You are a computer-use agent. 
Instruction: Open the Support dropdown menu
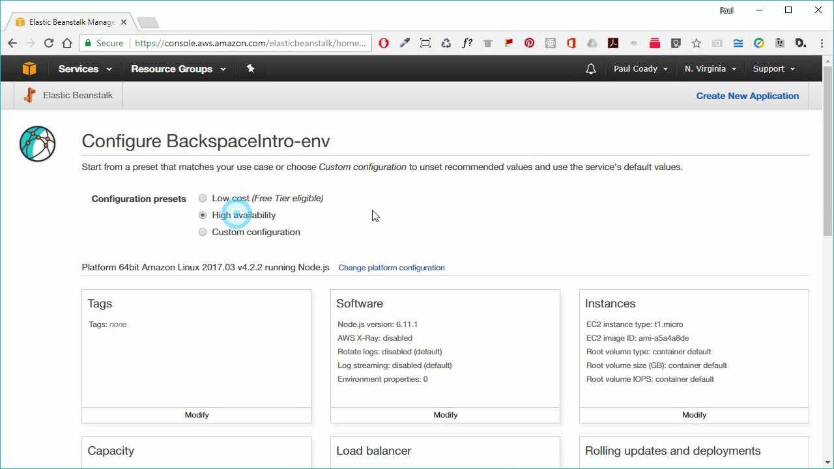pos(774,68)
